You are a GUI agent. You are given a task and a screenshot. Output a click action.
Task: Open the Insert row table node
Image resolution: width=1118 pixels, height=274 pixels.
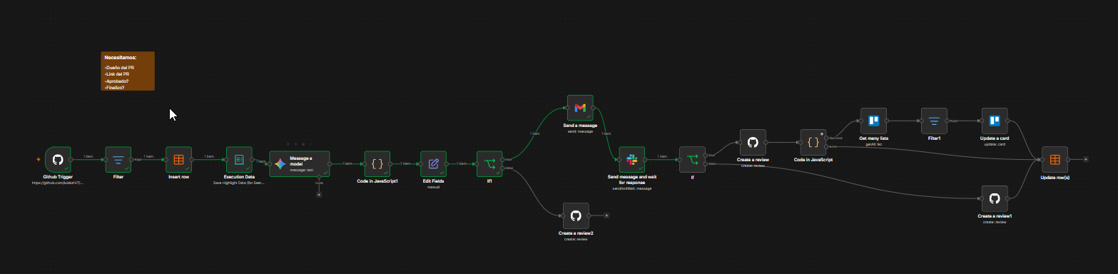(x=179, y=161)
